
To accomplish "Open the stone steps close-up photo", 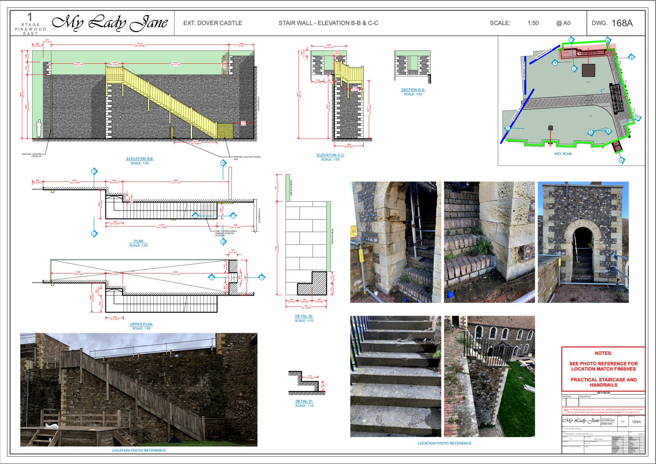I will [x=395, y=376].
